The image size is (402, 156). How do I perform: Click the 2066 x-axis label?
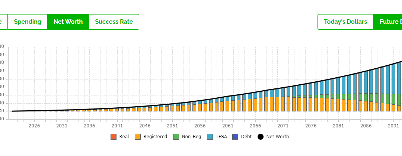pos(256,126)
